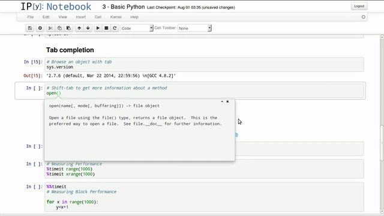This screenshot has height=216, width=384.
Task: Click the IPython Notebook logo
Action: point(56,7)
